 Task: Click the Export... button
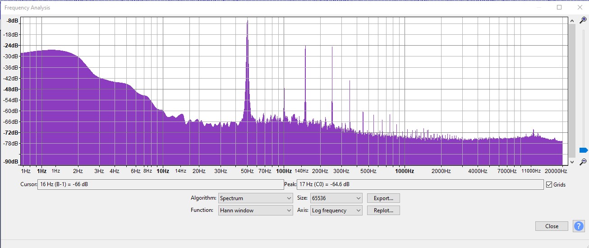[x=383, y=198]
